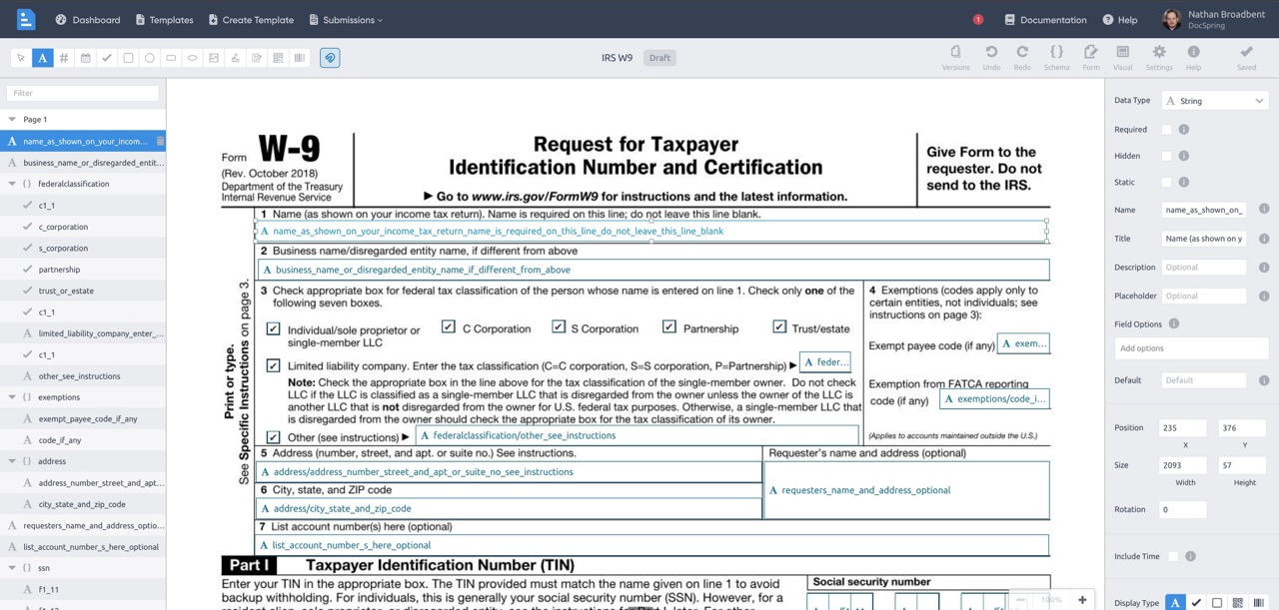Open the Schema editor

(x=1056, y=57)
